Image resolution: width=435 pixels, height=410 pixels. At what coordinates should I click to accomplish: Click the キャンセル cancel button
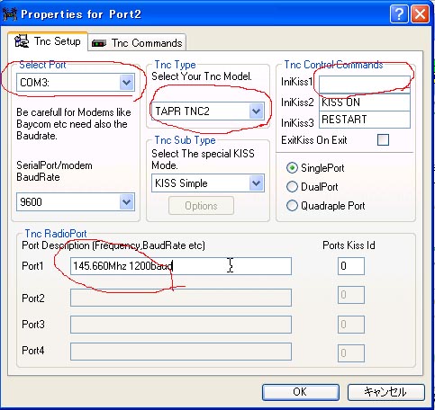pos(386,392)
